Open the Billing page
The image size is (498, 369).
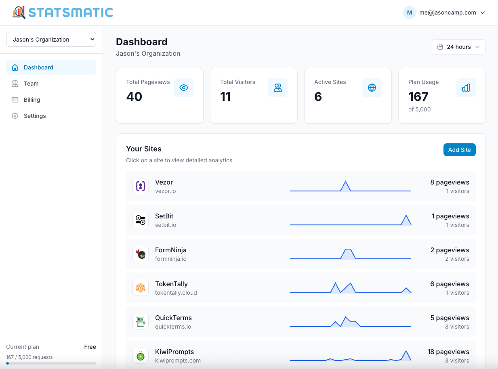[33, 100]
